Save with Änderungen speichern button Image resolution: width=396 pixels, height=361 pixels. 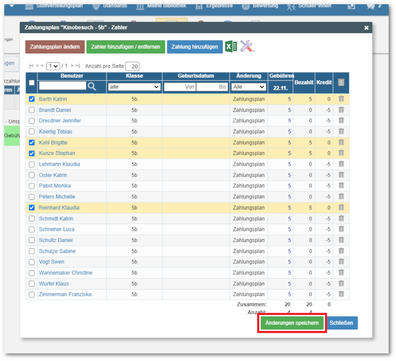tap(292, 323)
